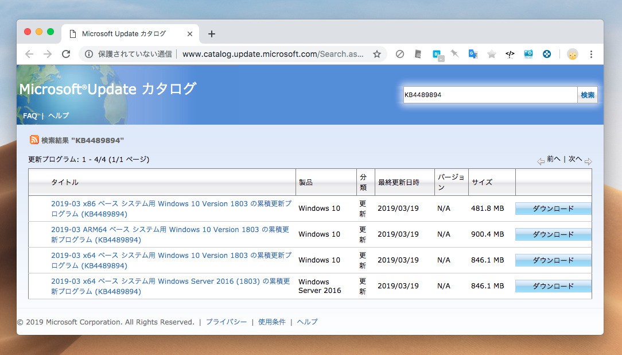
Task: Click the FAQ link in header
Action: pos(30,115)
